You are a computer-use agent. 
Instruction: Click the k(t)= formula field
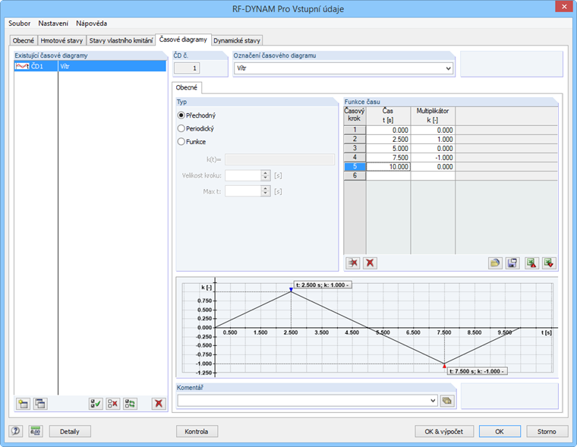pyautogui.click(x=279, y=159)
